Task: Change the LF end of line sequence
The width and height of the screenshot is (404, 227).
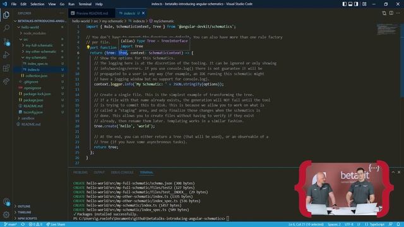Action: pyautogui.click(x=359, y=224)
